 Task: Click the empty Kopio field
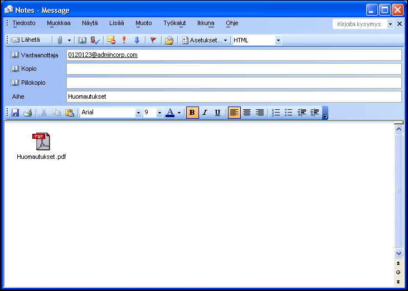(x=234, y=69)
